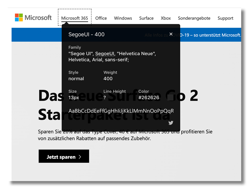Click the "Sparen Sie 20%" description paragraph

pos(125,135)
